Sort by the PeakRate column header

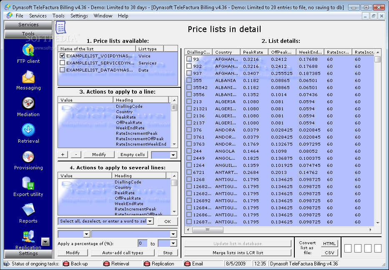(254, 52)
